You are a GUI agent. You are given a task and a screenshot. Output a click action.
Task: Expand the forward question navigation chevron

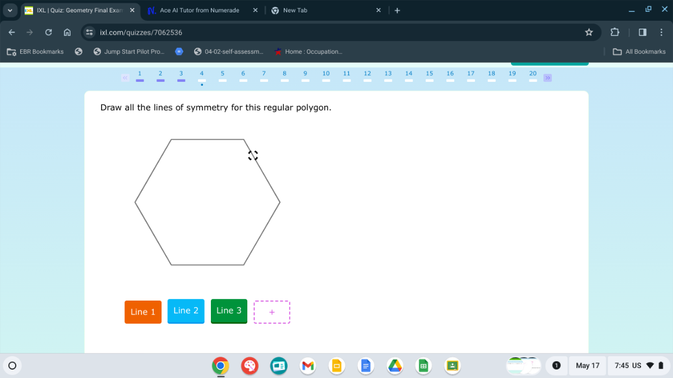(x=547, y=78)
